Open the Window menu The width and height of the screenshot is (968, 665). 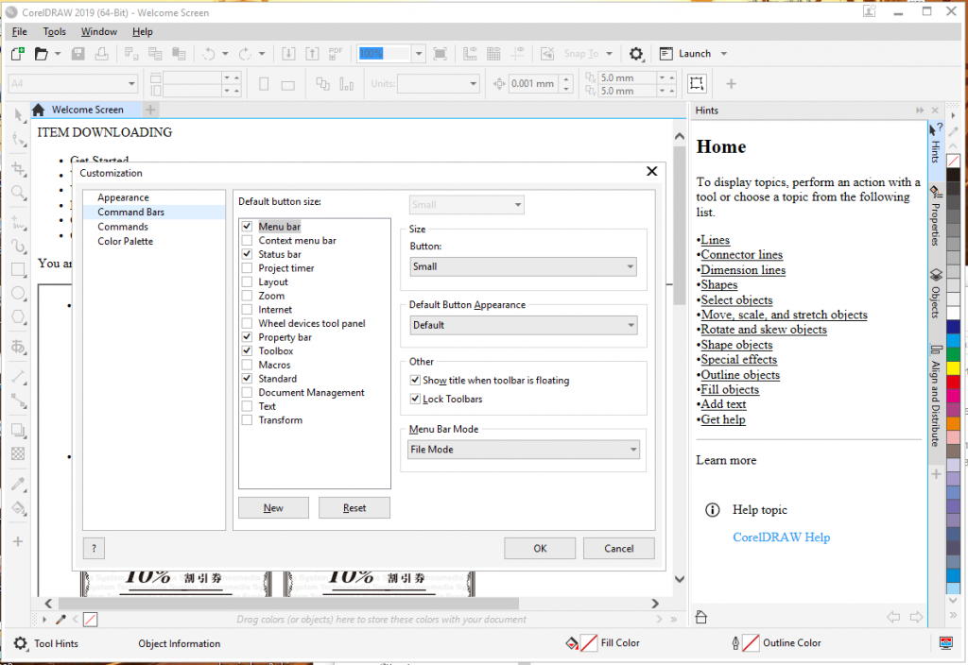[98, 31]
